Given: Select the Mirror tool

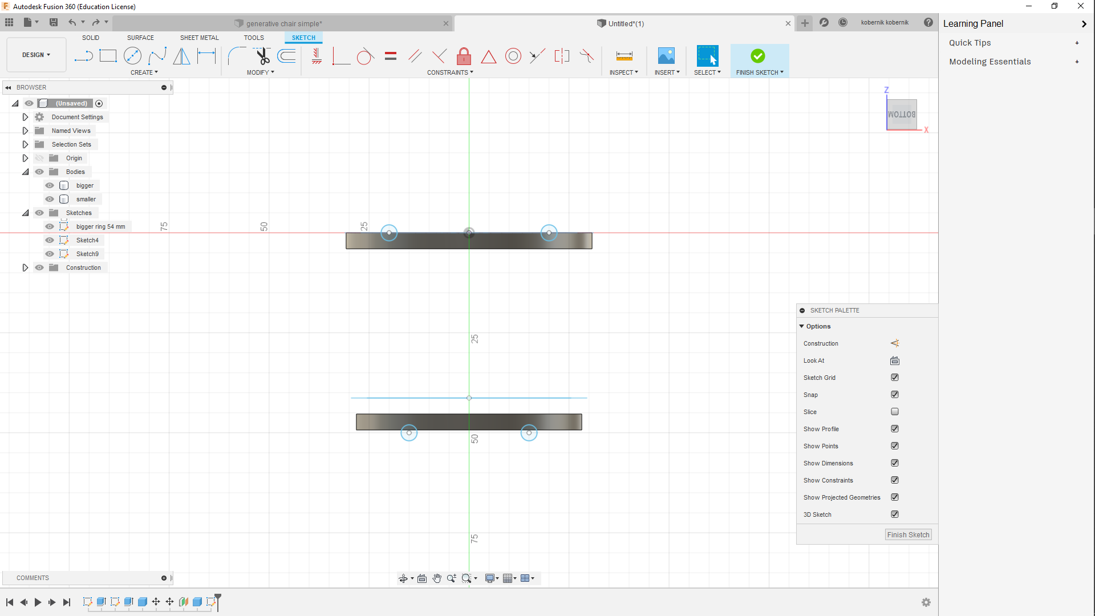Looking at the screenshot, I should pos(181,55).
